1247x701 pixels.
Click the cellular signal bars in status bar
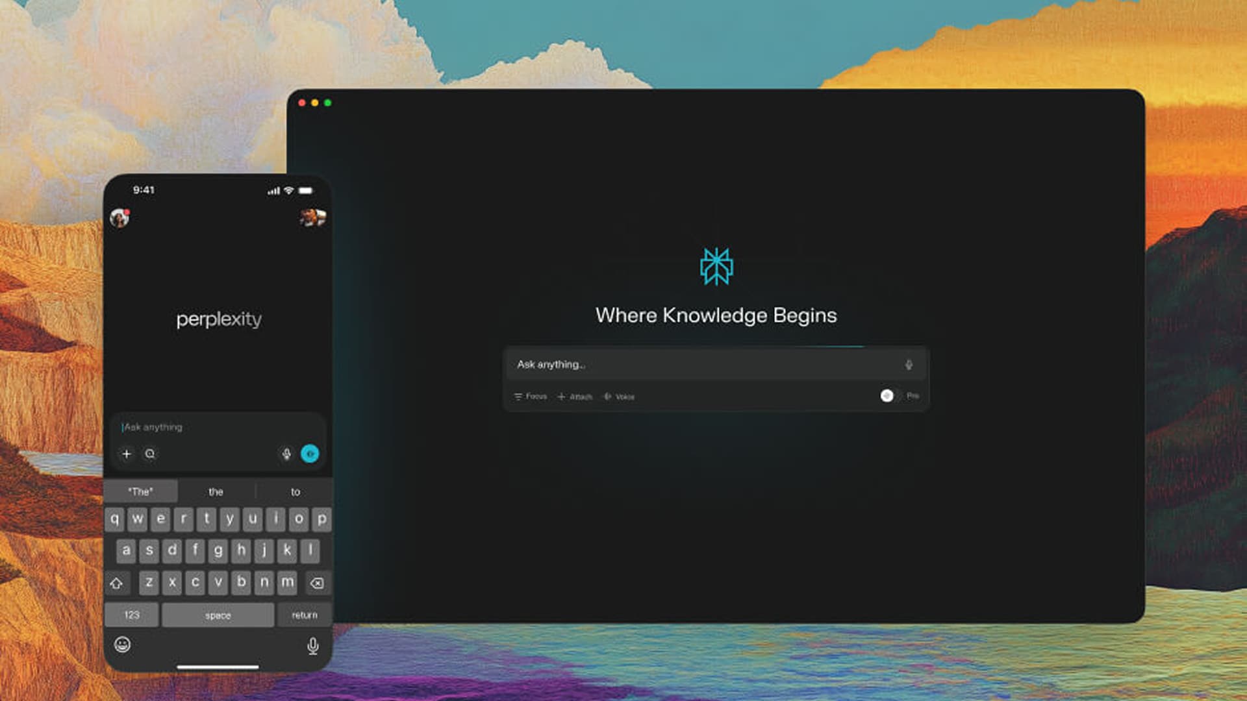point(273,191)
